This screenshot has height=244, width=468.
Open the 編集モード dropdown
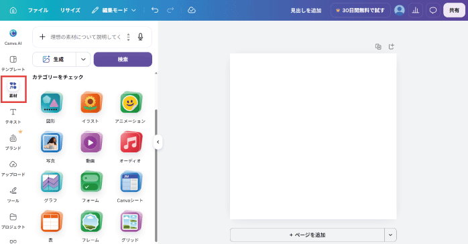tap(114, 11)
